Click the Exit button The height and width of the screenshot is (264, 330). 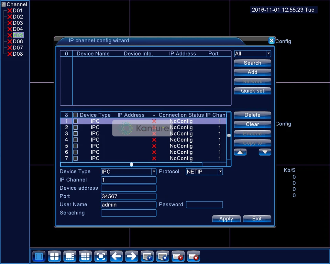pos(257,219)
